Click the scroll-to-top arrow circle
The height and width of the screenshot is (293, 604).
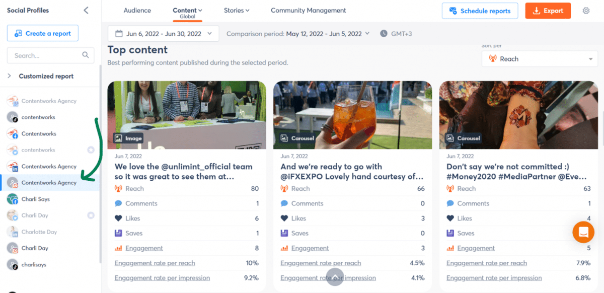pyautogui.click(x=335, y=277)
